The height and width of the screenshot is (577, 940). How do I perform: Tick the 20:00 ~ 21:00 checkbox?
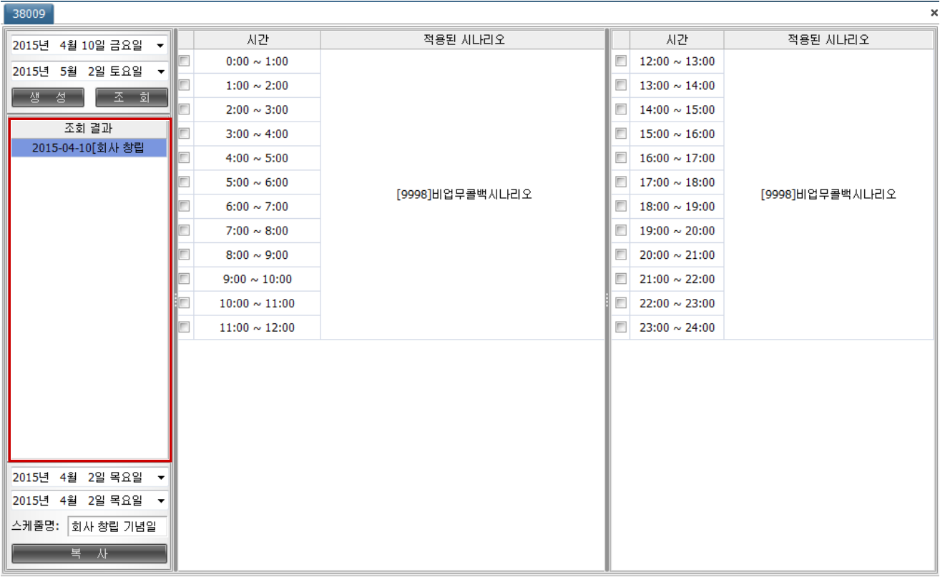click(x=620, y=255)
